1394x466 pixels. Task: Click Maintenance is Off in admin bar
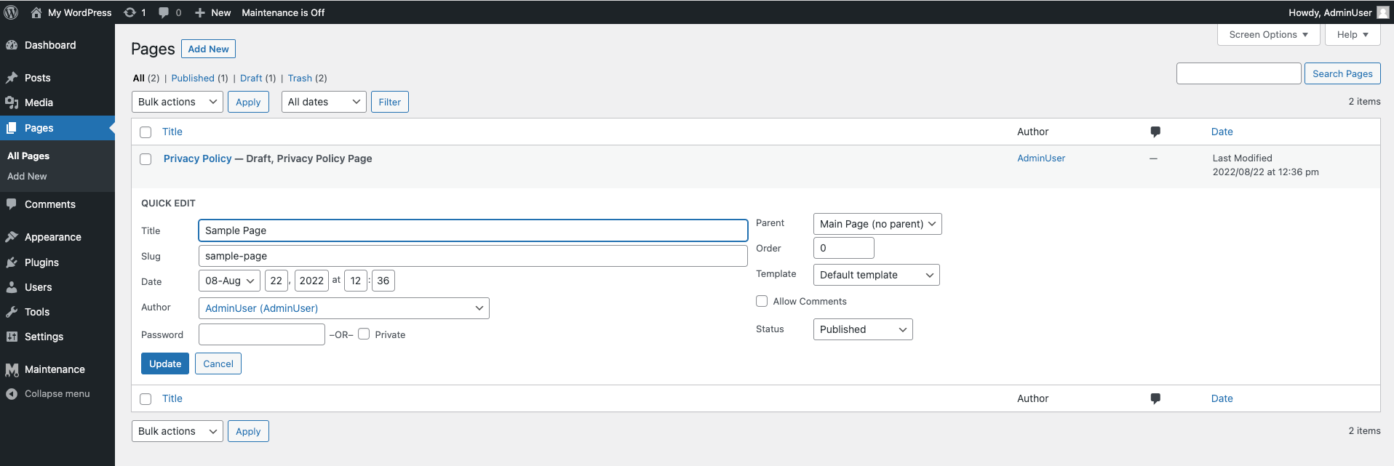[x=283, y=12]
